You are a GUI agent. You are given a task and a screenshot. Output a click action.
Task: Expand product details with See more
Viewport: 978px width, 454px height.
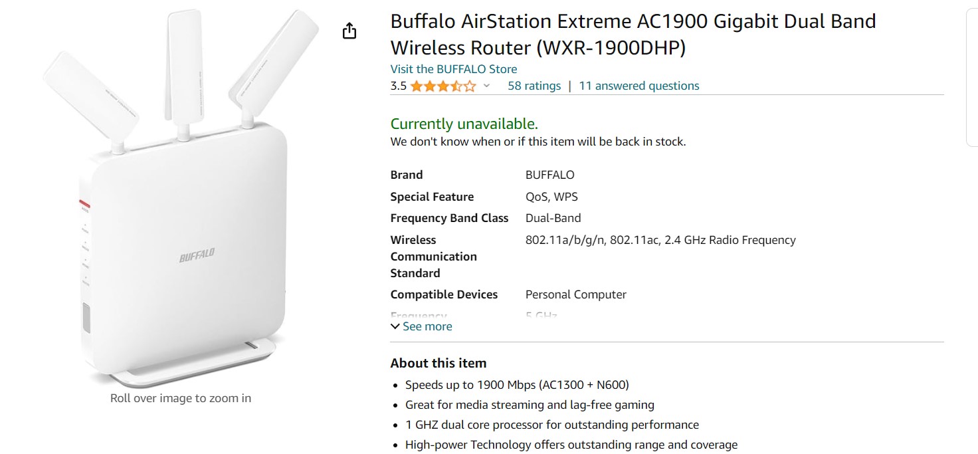[x=421, y=326]
